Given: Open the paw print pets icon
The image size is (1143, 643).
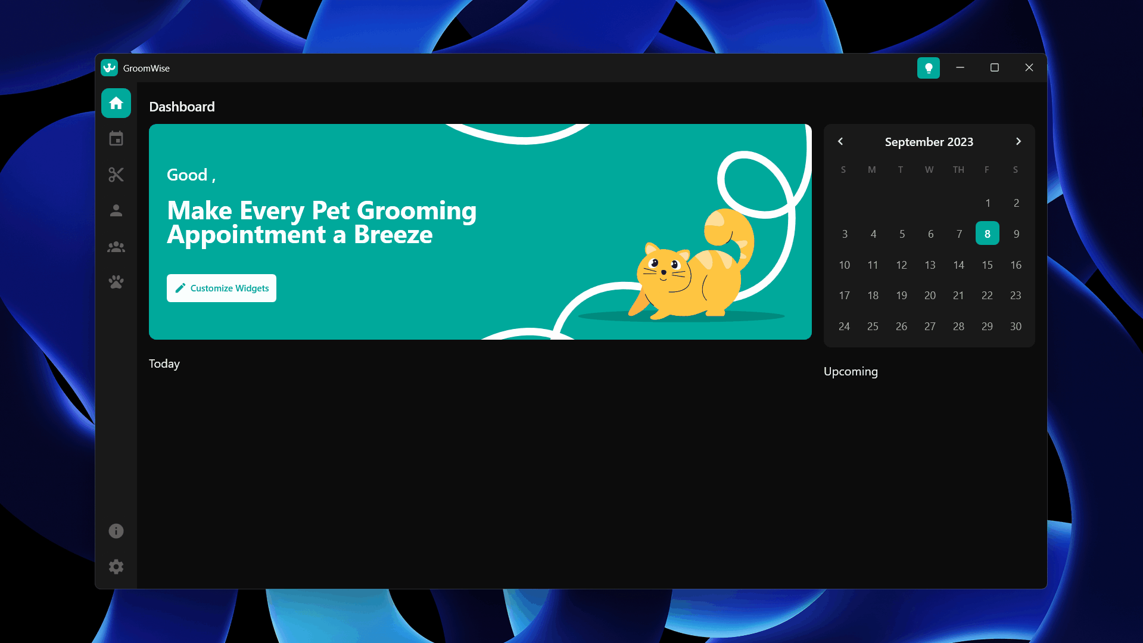Looking at the screenshot, I should 116,282.
